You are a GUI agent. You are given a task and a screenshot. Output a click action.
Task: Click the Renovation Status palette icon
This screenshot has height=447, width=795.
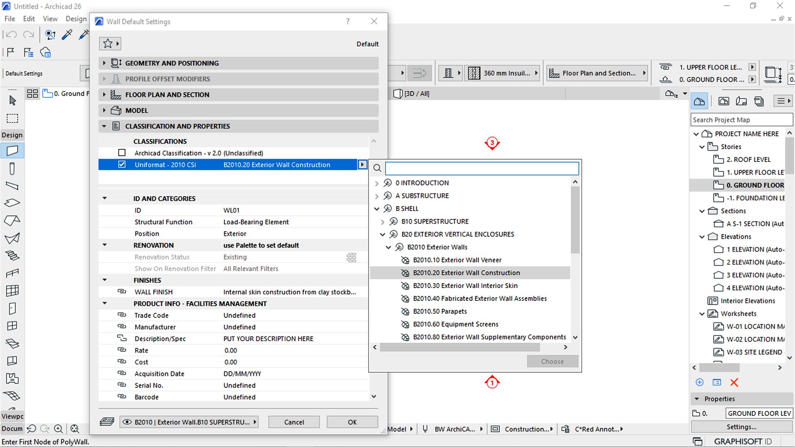pos(351,257)
